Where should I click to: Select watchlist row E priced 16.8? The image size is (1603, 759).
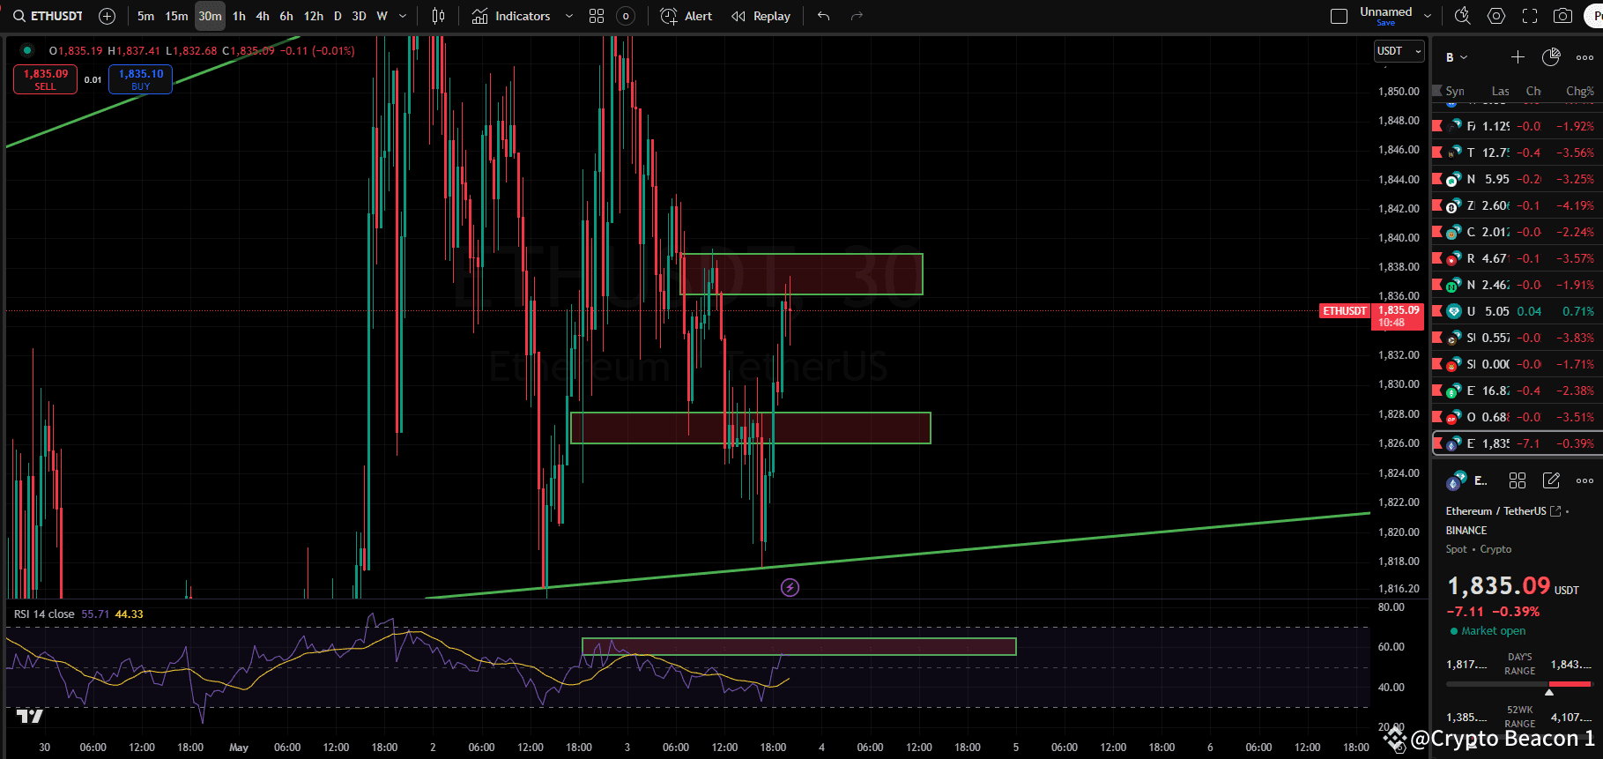tap(1515, 391)
